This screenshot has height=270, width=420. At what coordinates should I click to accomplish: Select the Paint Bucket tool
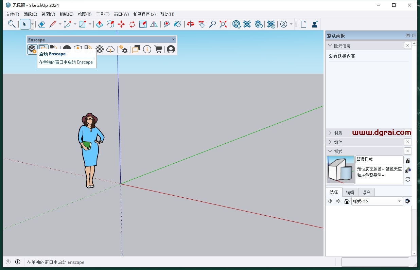(177, 24)
